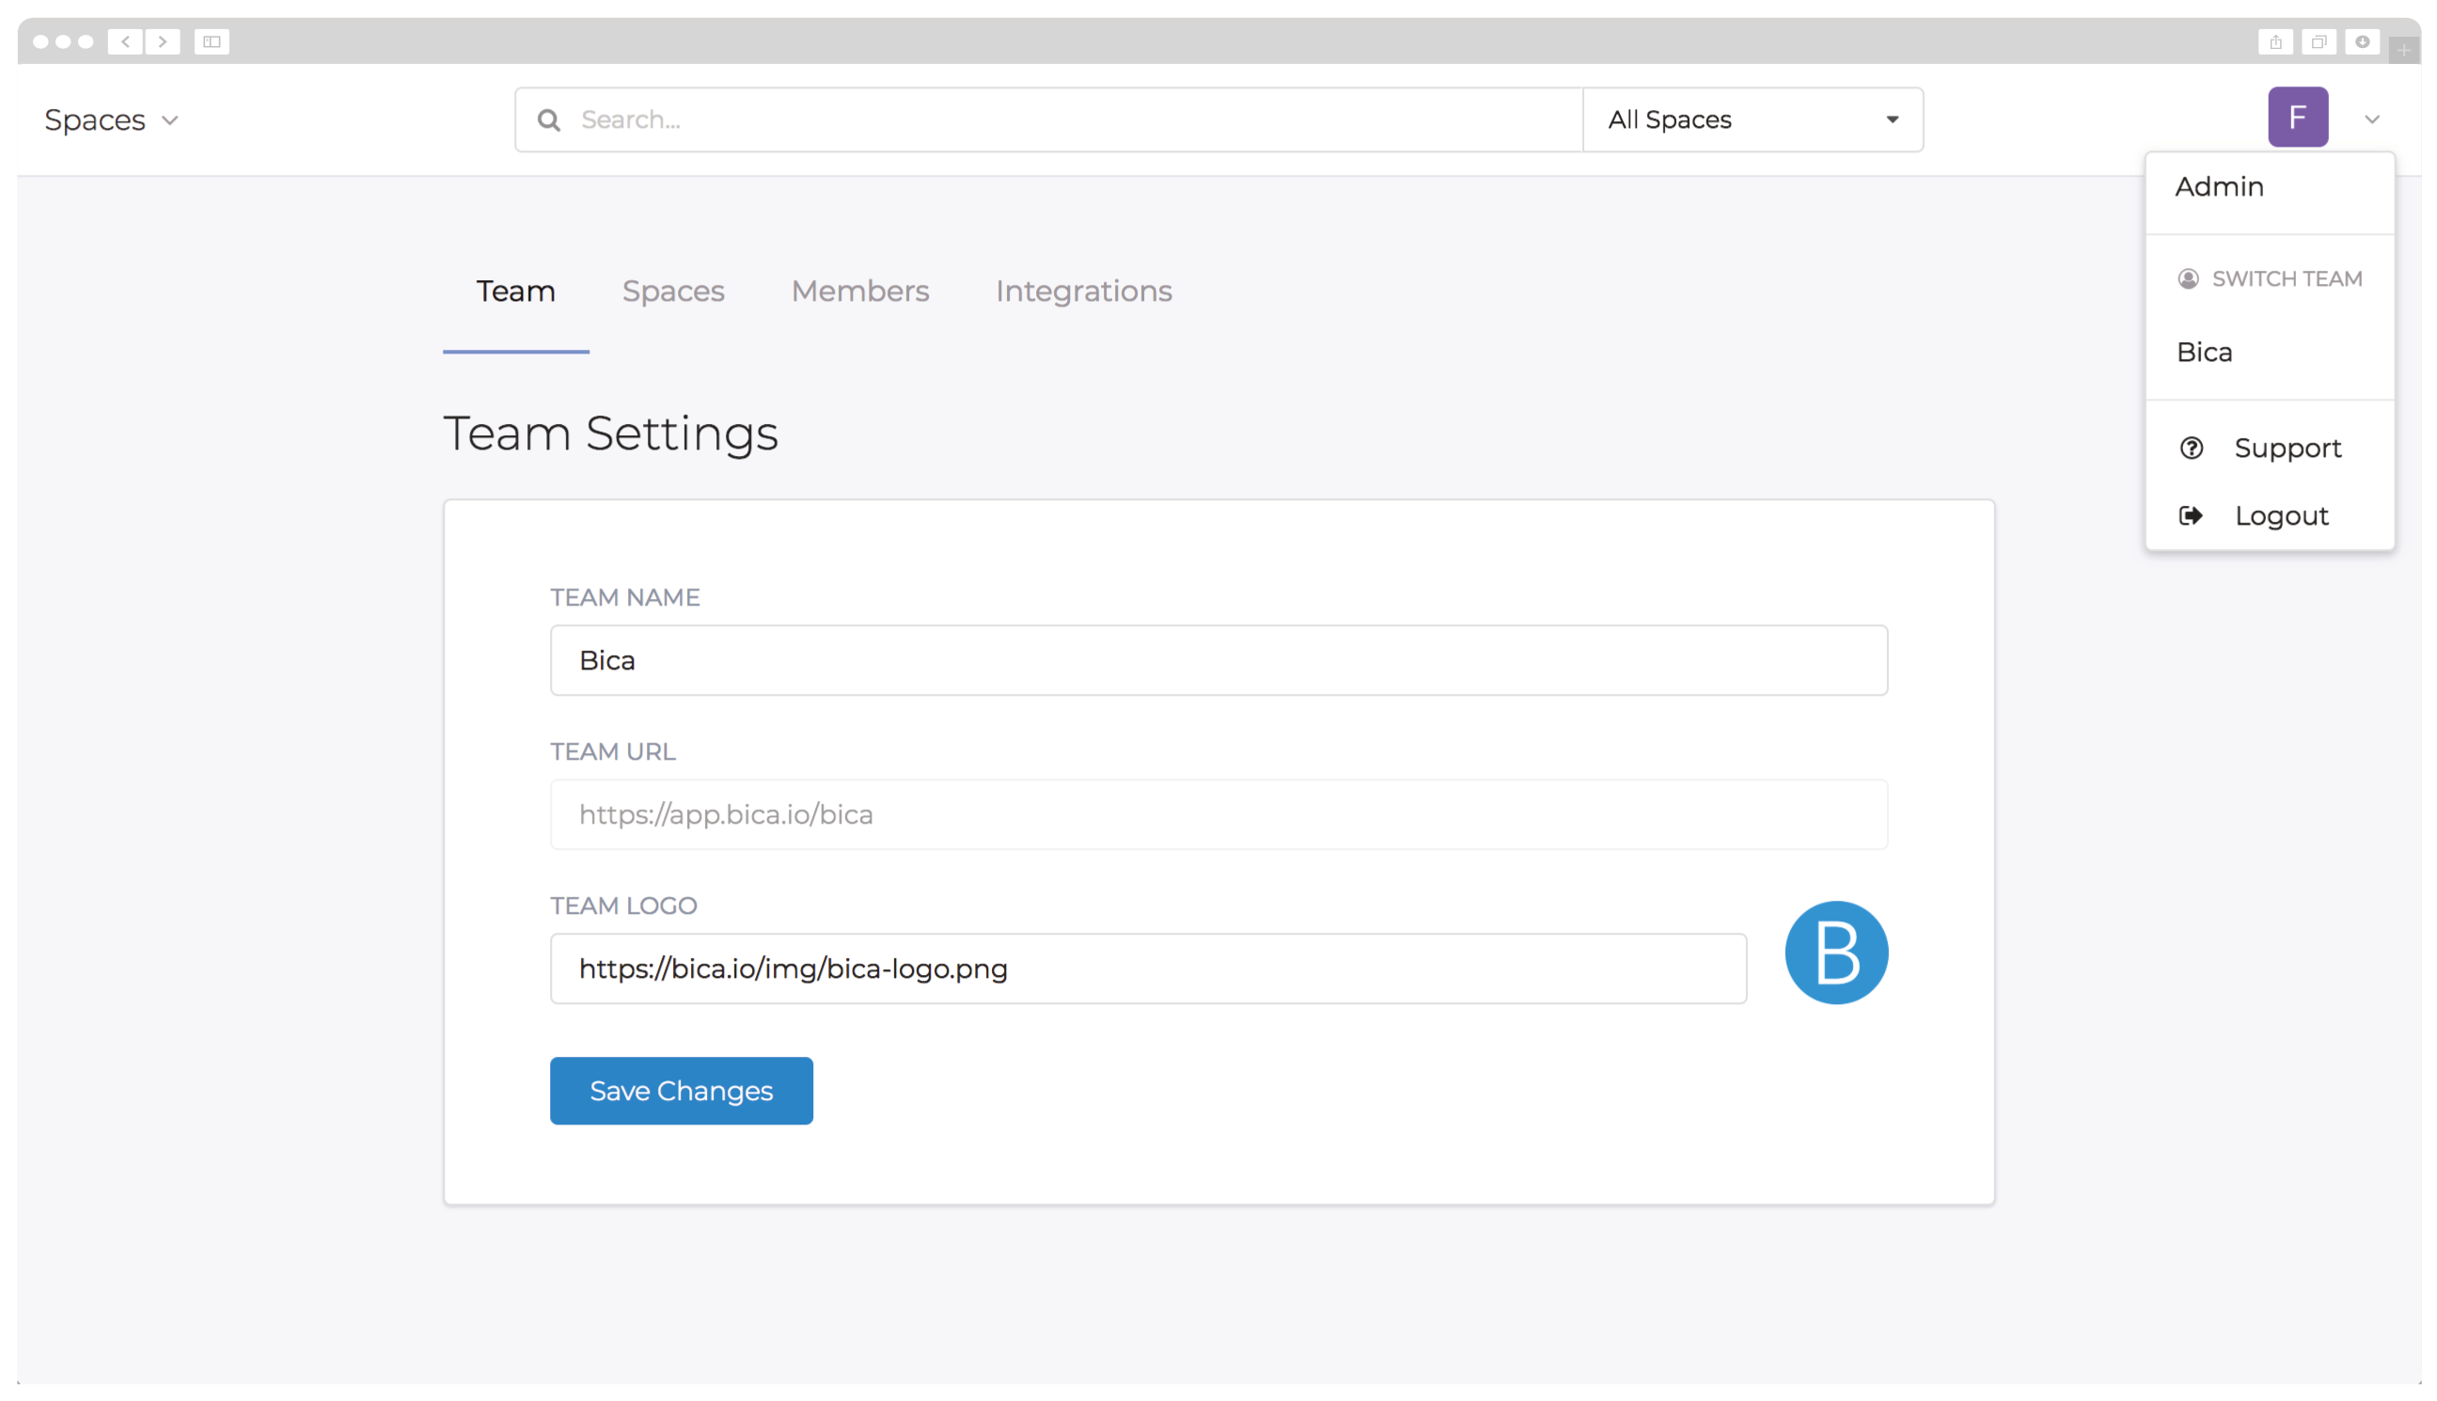Image resolution: width=2437 pixels, height=1401 pixels.
Task: Select the Bica team in menu
Action: point(2204,353)
